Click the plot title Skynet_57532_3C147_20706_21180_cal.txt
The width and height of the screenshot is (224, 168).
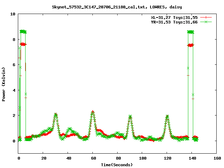pos(99,7)
